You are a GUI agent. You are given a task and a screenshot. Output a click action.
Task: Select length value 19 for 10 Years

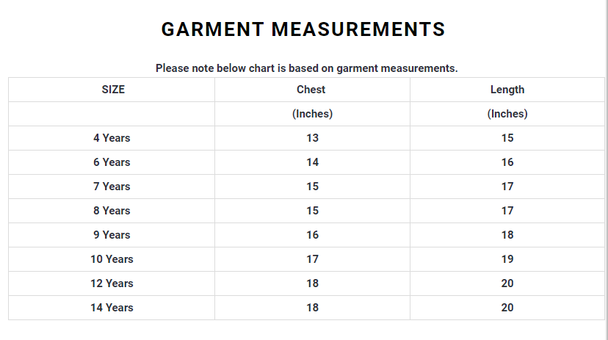(507, 259)
